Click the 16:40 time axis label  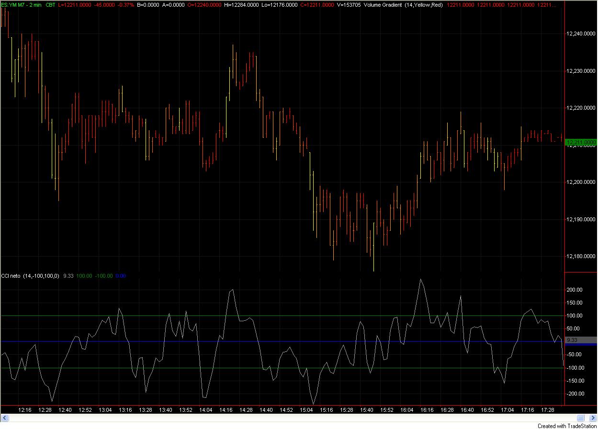pos(467,410)
